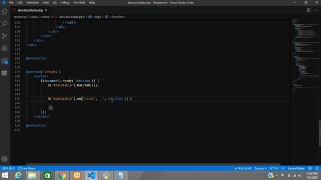321x180 pixels.
Task: Open the Source Control view
Action: click(x=5, y=36)
